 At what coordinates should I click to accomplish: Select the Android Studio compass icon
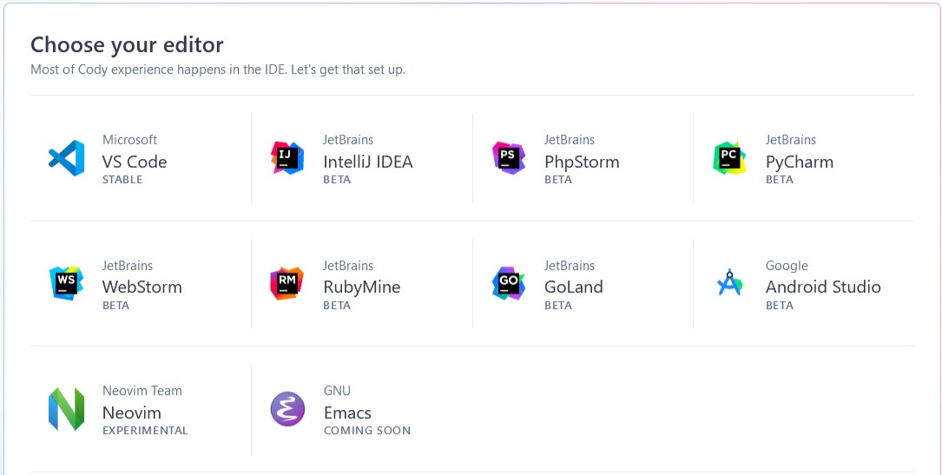coord(729,283)
